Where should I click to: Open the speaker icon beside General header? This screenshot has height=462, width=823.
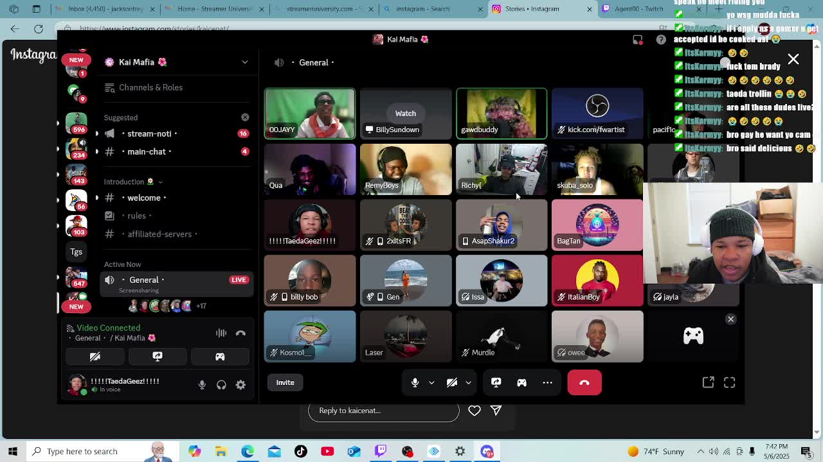click(279, 62)
